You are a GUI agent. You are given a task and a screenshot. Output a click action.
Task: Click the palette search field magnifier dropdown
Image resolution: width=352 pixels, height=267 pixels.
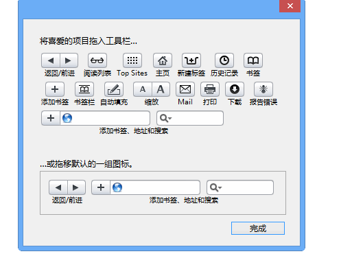point(165,118)
